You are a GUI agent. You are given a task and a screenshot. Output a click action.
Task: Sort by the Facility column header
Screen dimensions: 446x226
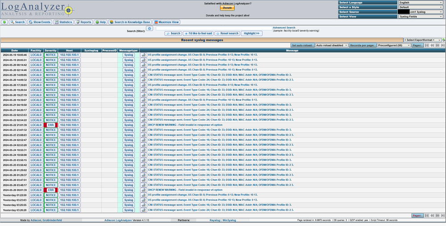(x=36, y=50)
